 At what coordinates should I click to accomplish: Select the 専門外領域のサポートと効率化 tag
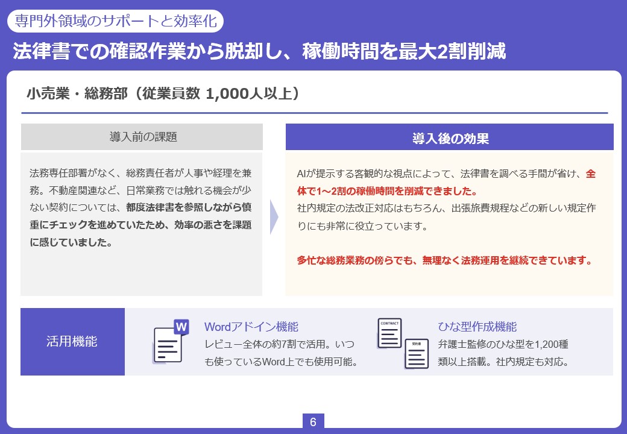[116, 21]
